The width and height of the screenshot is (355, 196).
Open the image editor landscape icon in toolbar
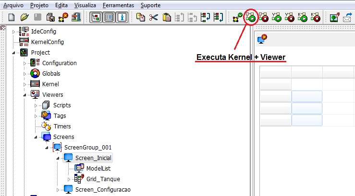(335, 17)
